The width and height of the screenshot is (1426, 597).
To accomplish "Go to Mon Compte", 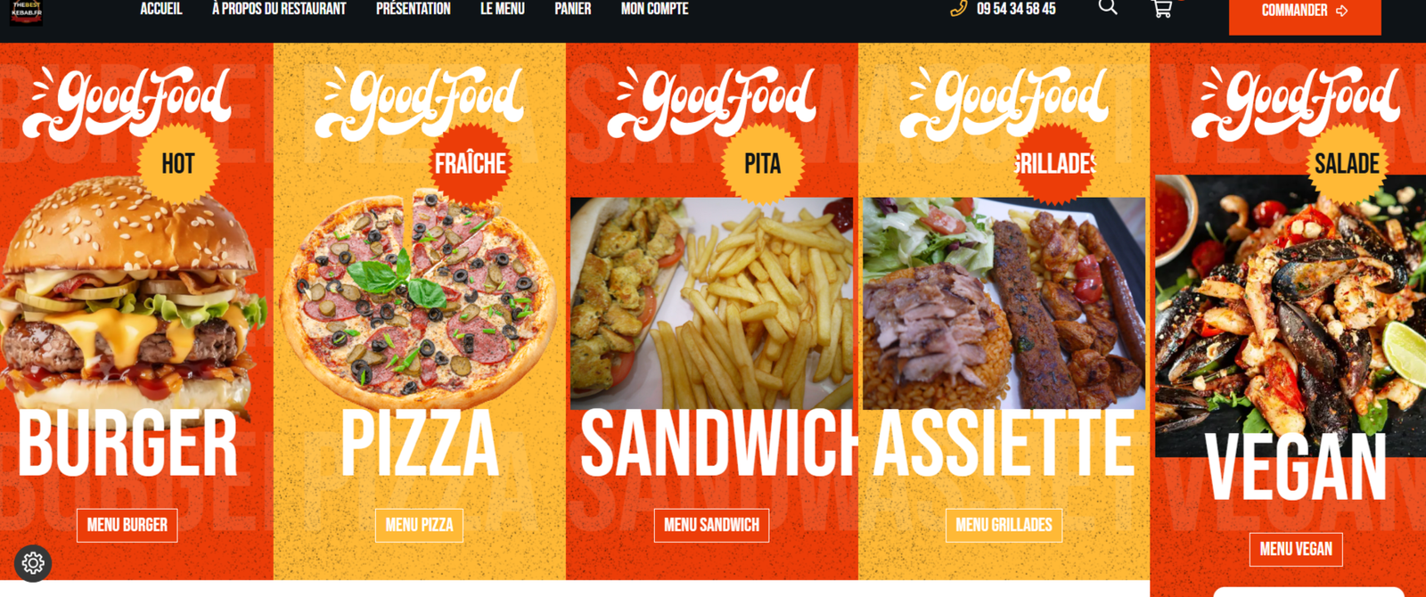I will 655,9.
